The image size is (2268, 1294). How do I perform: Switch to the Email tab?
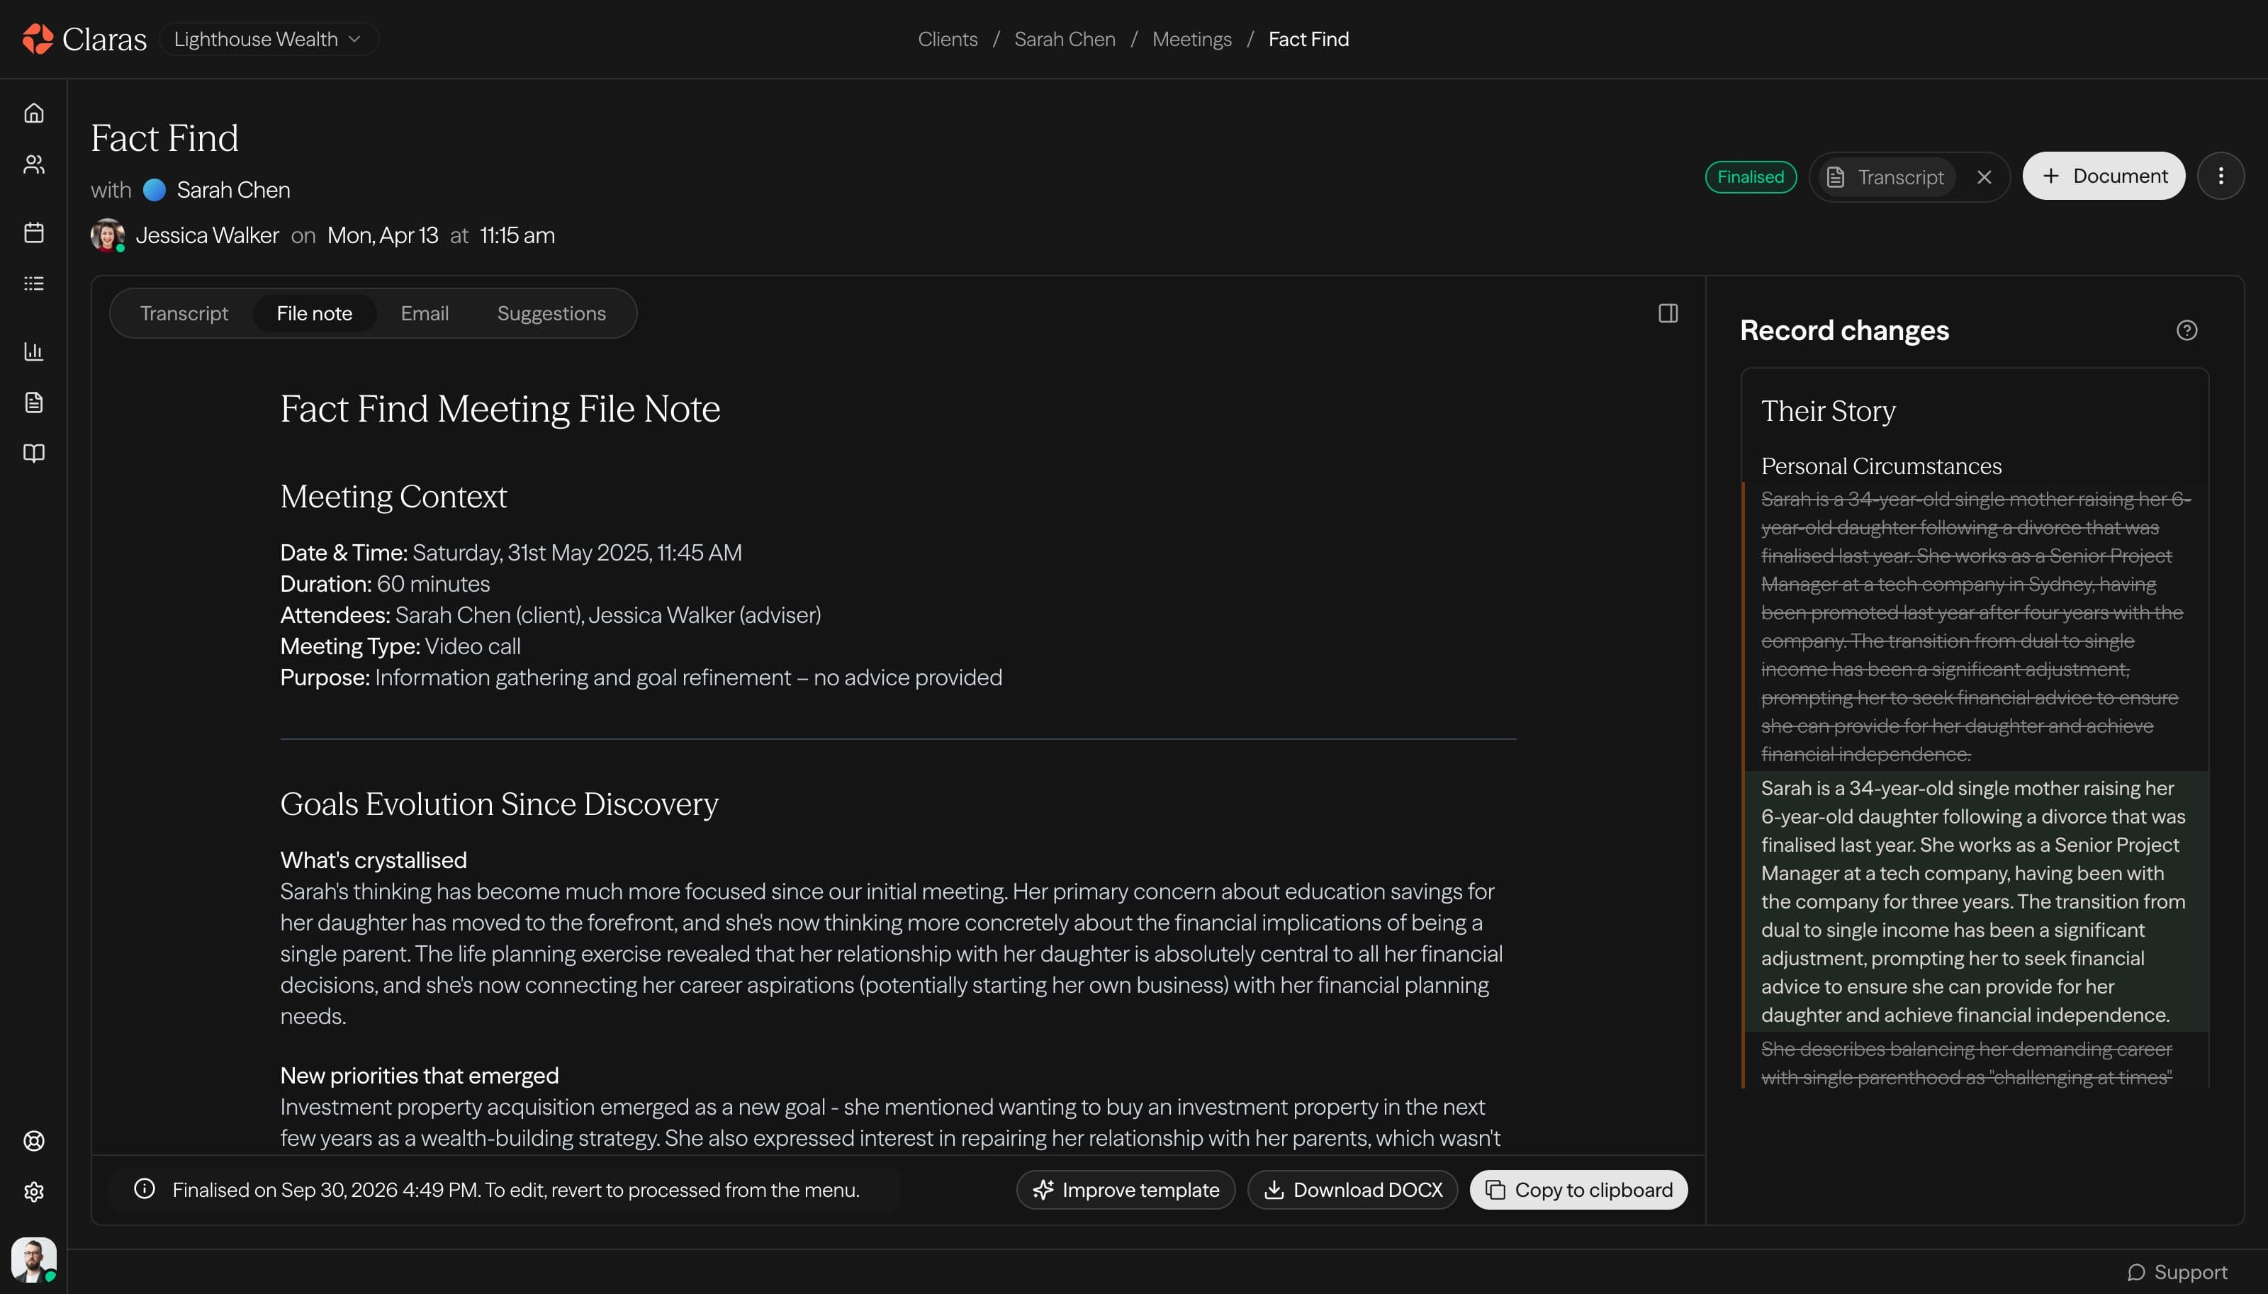425,313
